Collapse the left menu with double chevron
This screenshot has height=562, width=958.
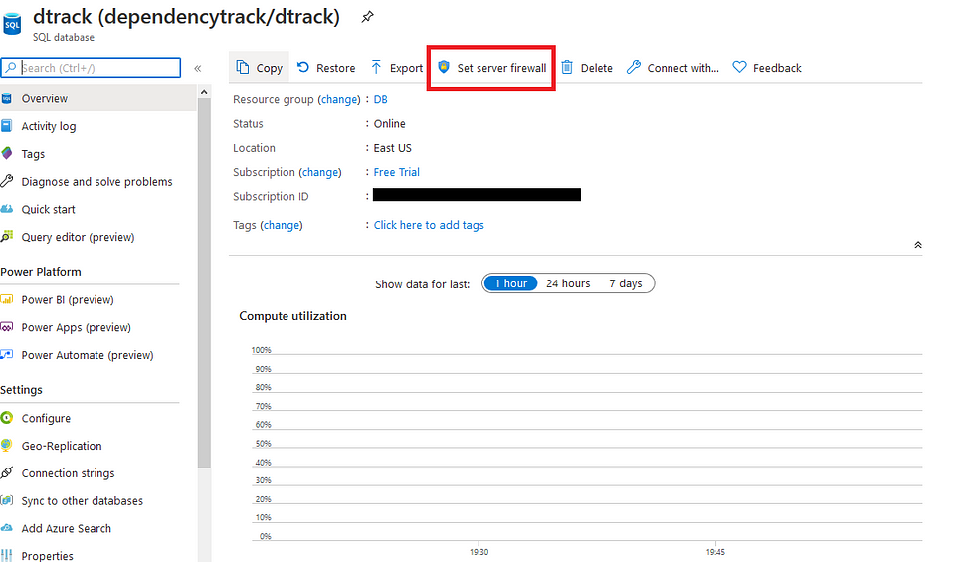click(x=197, y=68)
